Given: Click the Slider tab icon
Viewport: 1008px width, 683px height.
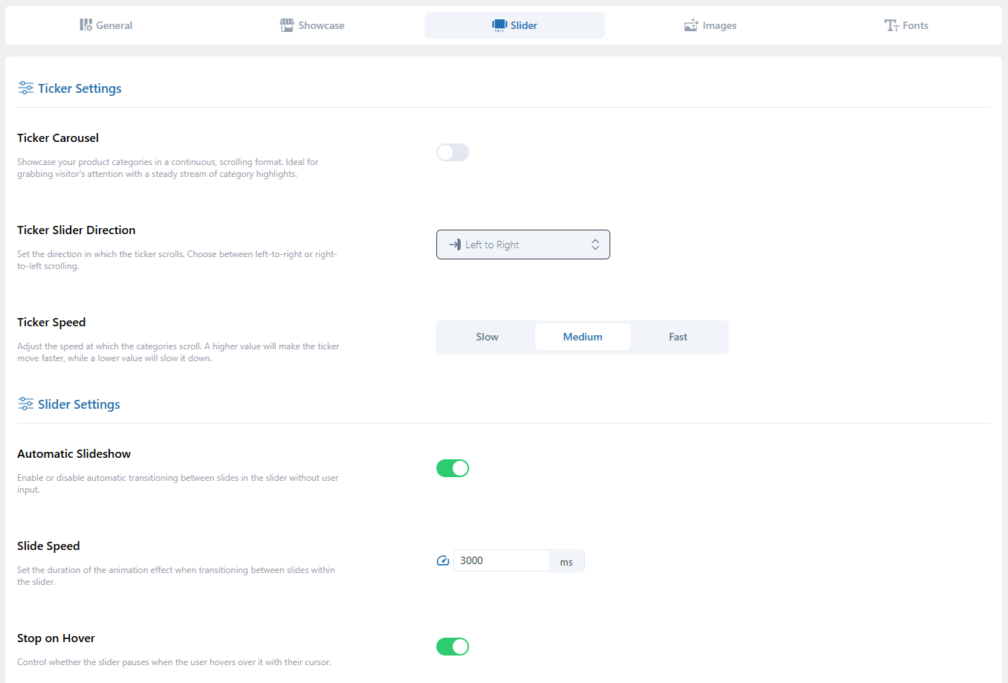Looking at the screenshot, I should [x=500, y=25].
